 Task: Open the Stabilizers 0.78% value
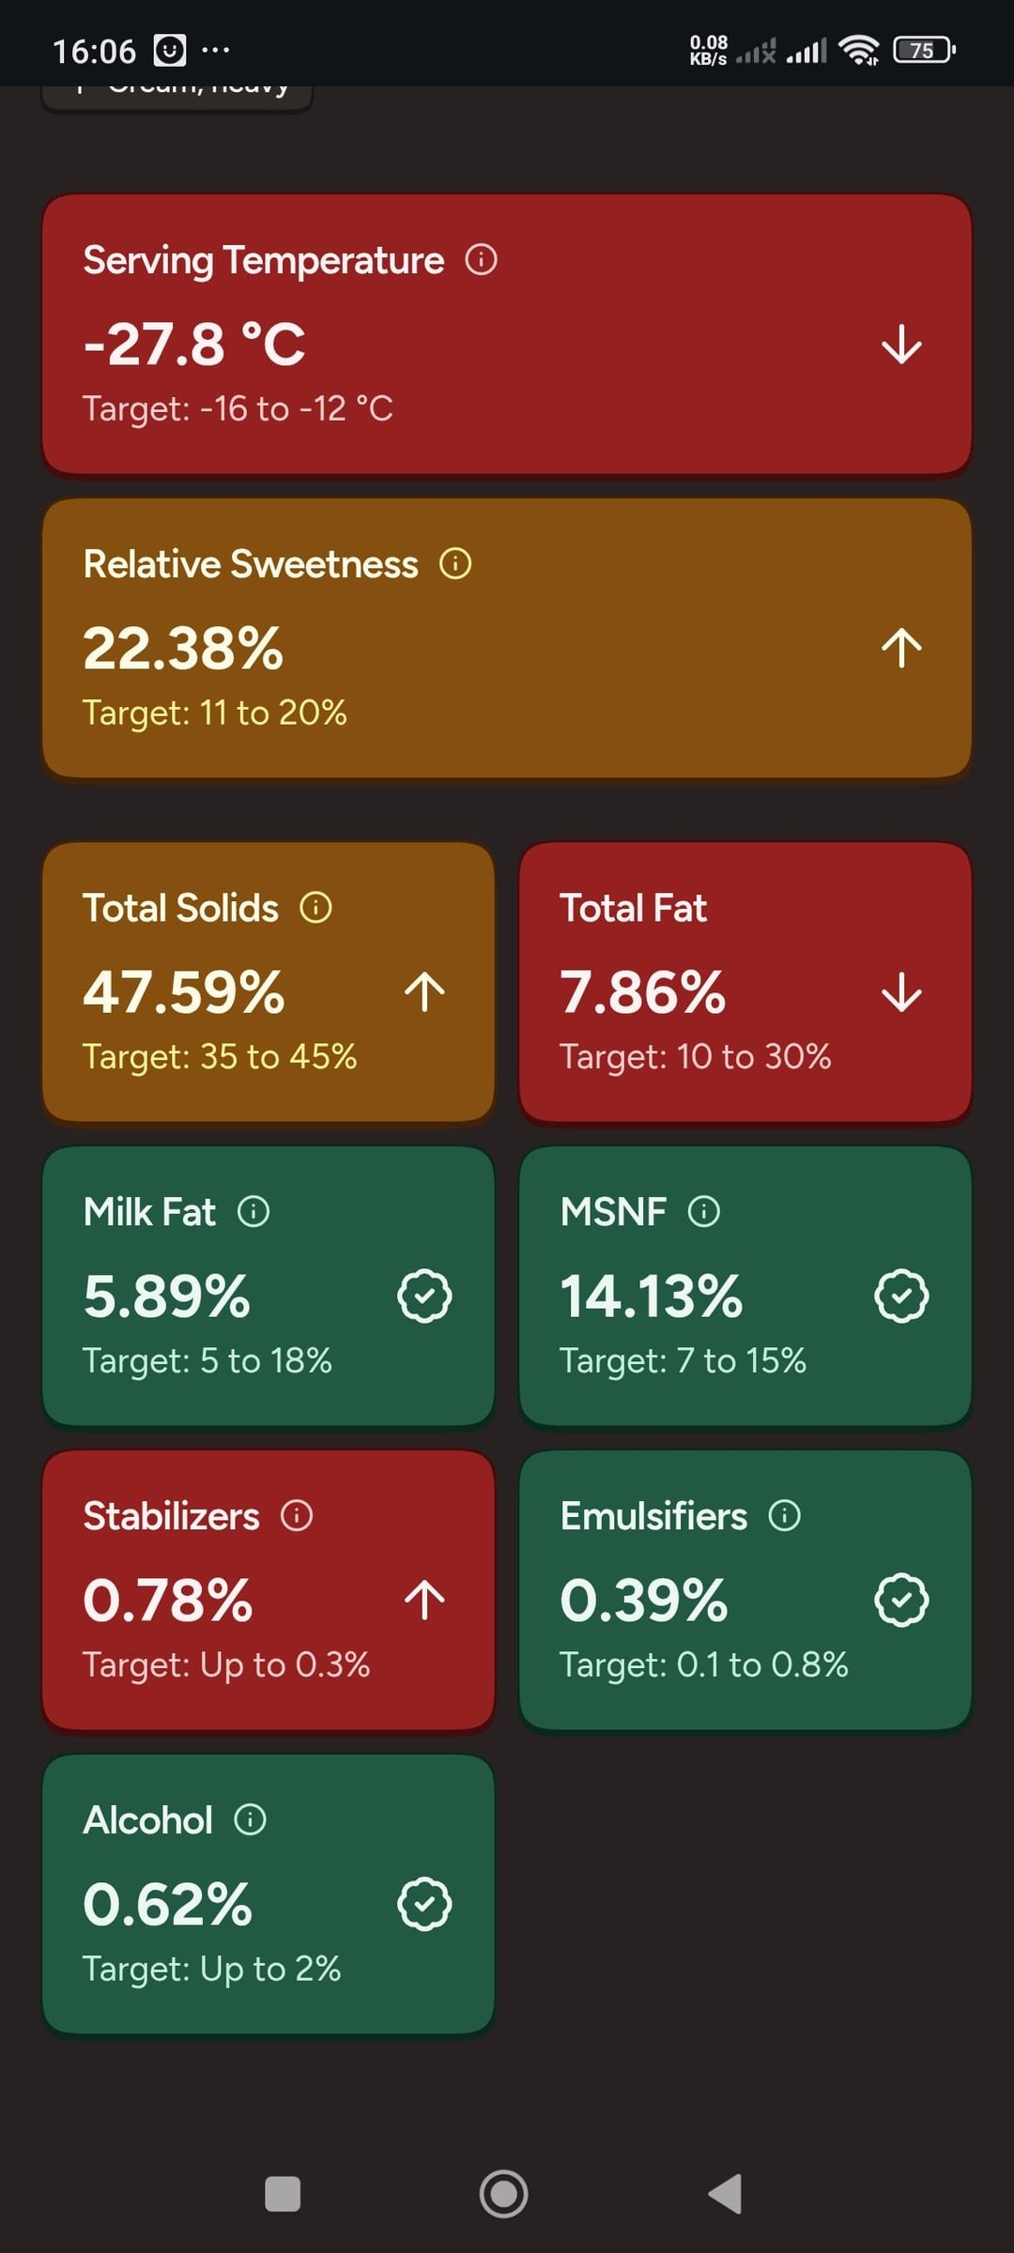click(x=168, y=1601)
